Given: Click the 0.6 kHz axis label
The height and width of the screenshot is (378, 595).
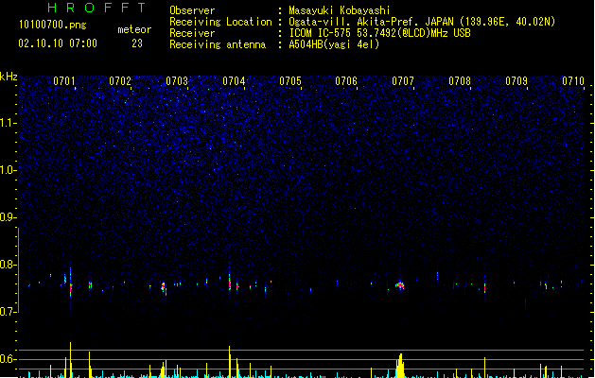Looking at the screenshot, I should coord(8,359).
